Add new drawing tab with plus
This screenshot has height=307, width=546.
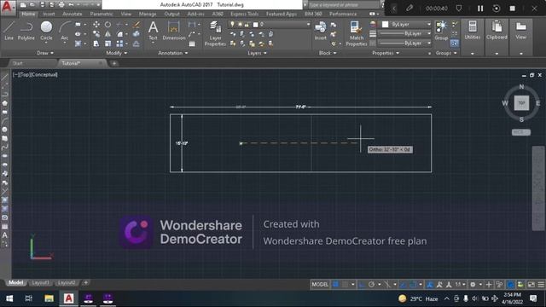pos(113,63)
